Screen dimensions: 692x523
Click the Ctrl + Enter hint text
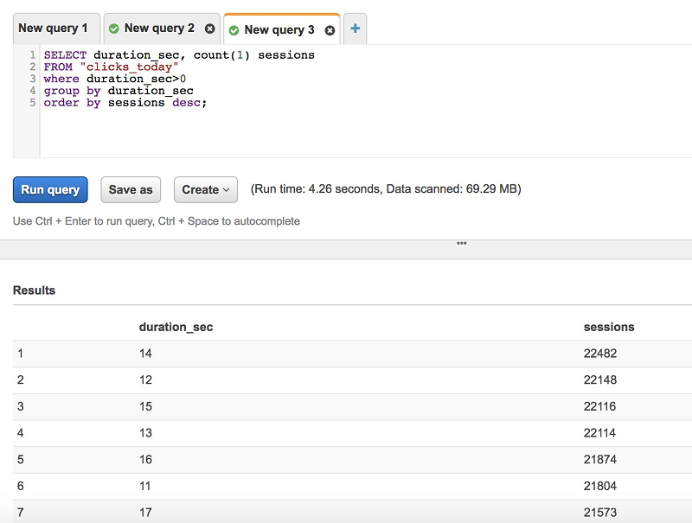coord(157,221)
